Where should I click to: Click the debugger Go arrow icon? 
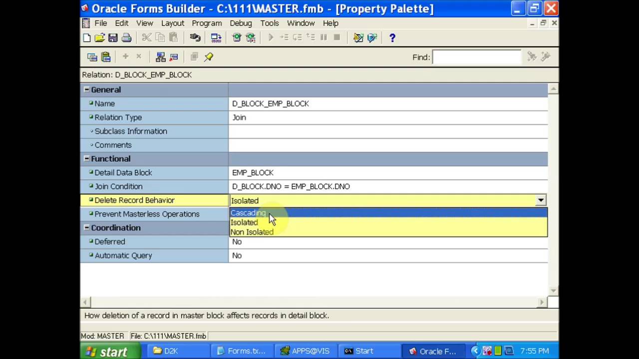pos(271,38)
